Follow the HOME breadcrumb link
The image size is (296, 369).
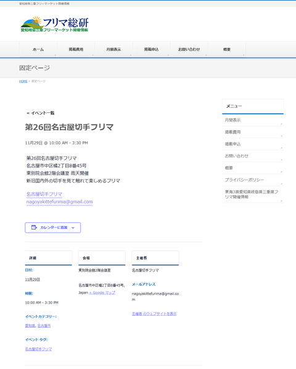[23, 81]
